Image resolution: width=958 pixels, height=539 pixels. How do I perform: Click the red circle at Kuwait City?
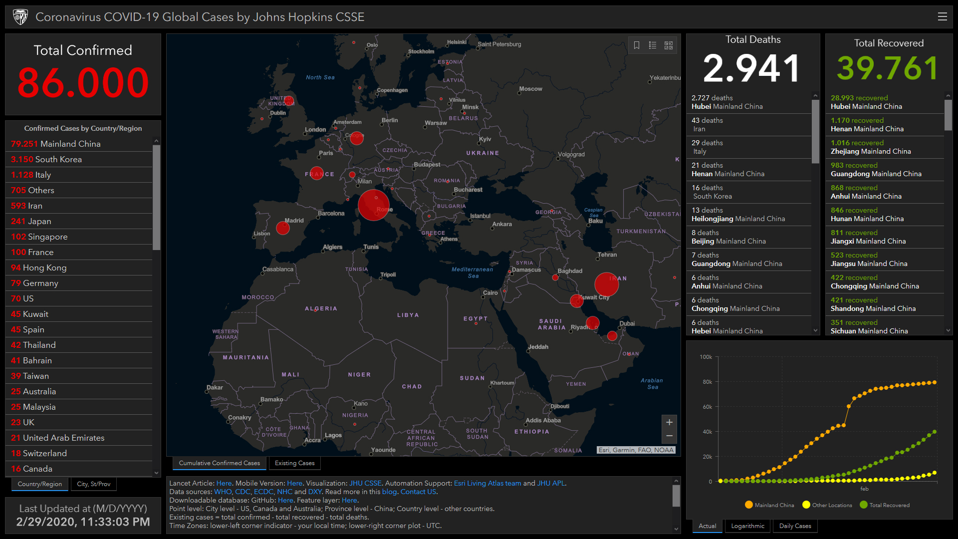coord(577,301)
